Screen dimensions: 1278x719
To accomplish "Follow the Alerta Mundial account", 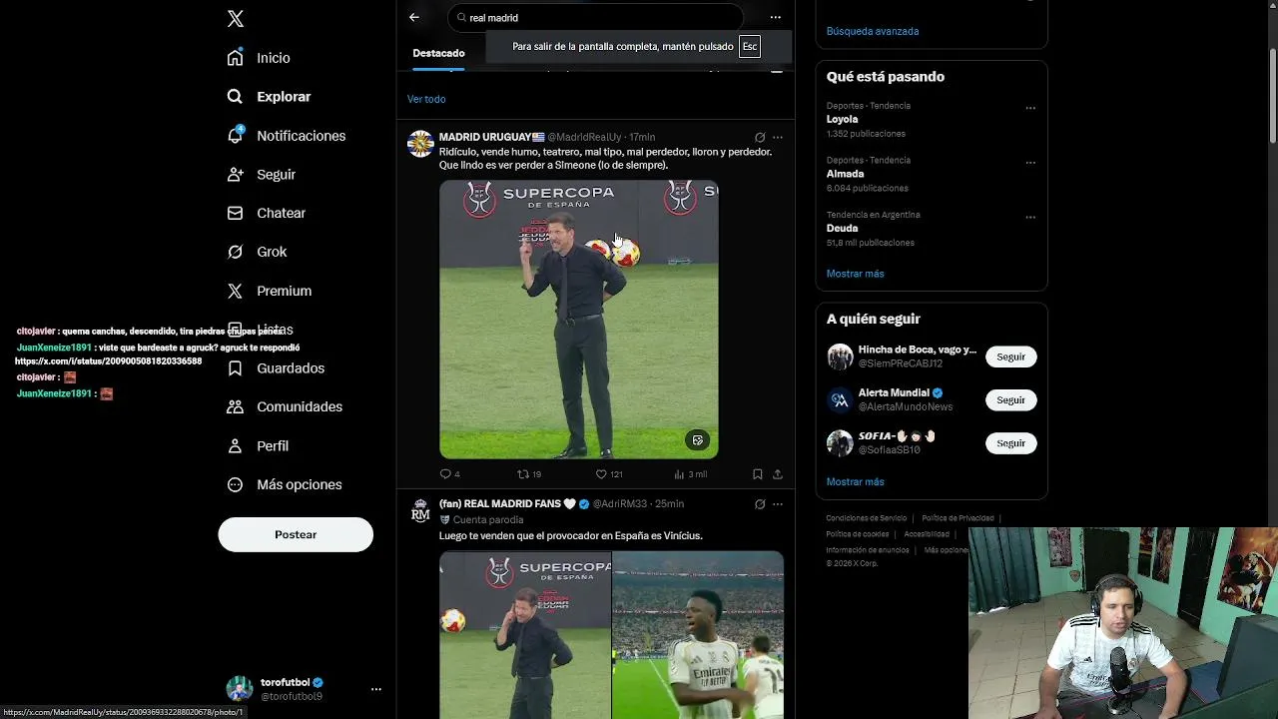I will (1010, 399).
